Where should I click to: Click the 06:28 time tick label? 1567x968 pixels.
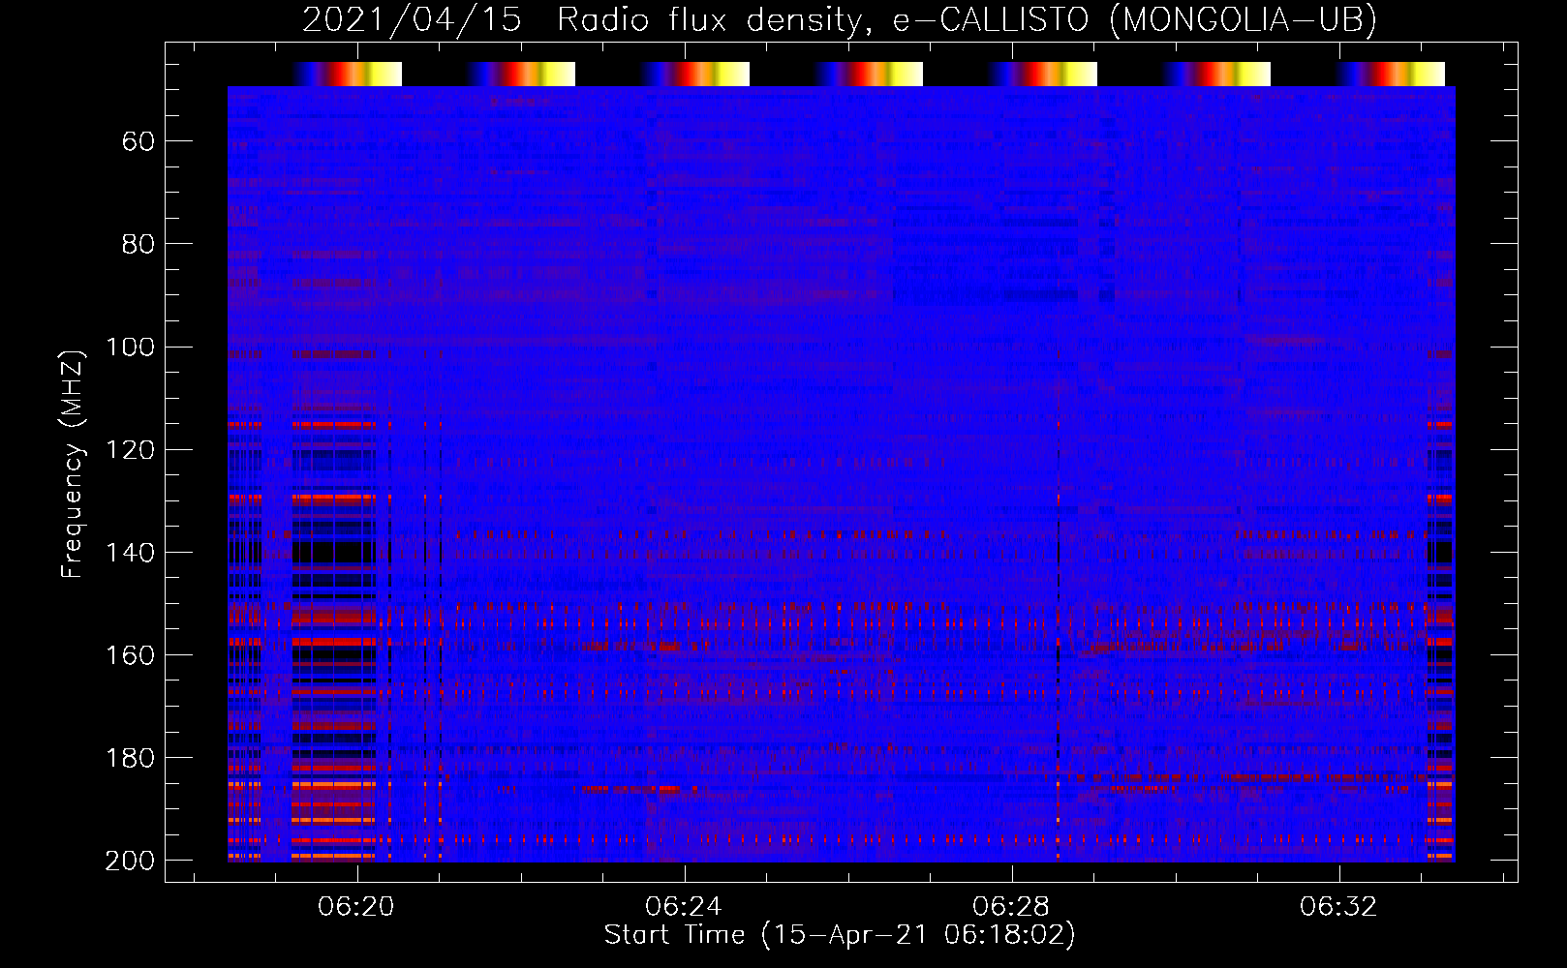pos(1011,907)
